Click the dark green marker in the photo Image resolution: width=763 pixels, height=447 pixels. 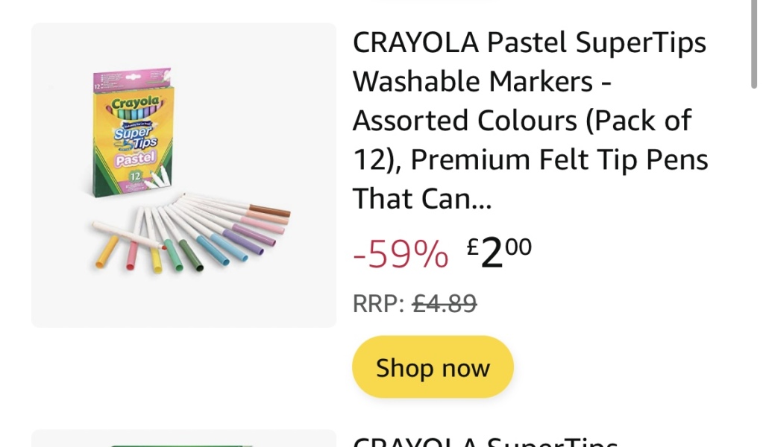click(x=190, y=257)
